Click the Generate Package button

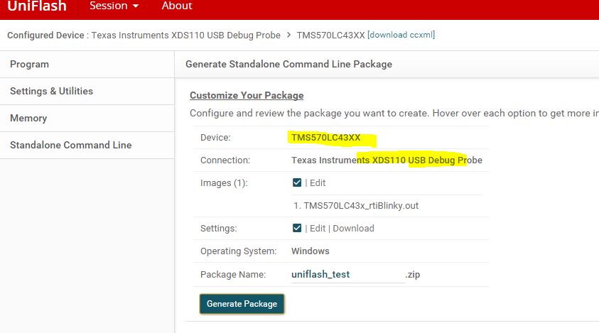pyautogui.click(x=242, y=304)
